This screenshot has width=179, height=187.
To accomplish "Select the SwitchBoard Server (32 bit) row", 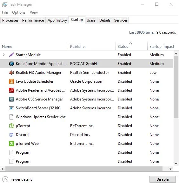I will (87, 108).
